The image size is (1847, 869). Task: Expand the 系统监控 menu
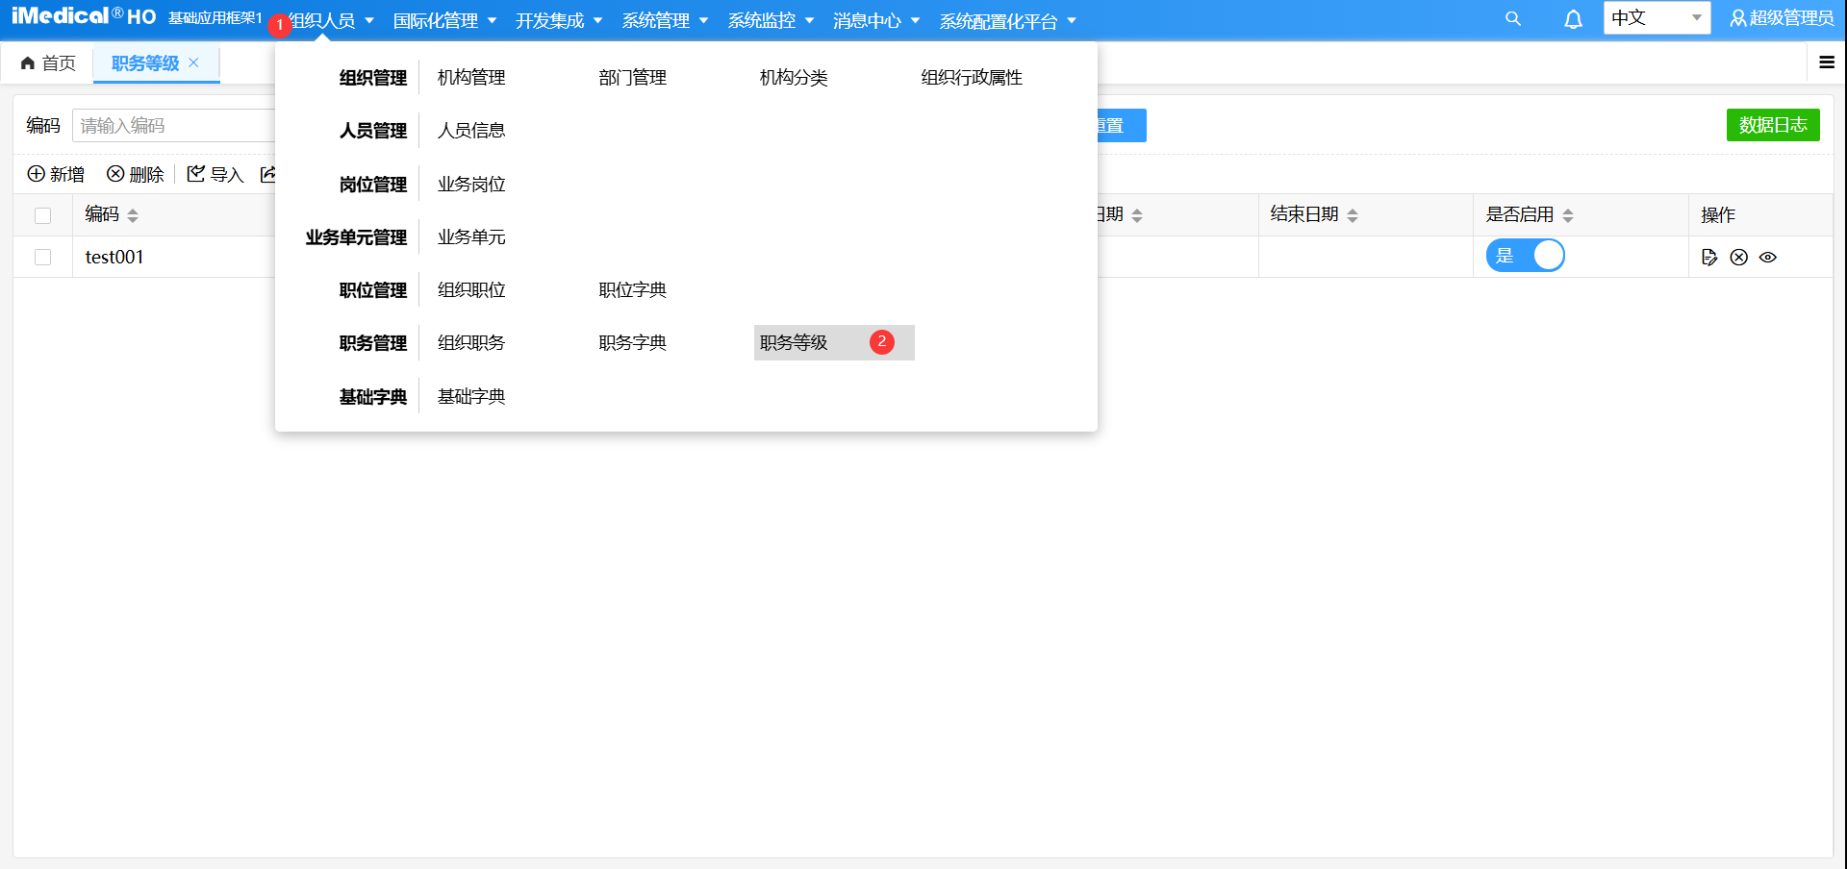(x=771, y=20)
